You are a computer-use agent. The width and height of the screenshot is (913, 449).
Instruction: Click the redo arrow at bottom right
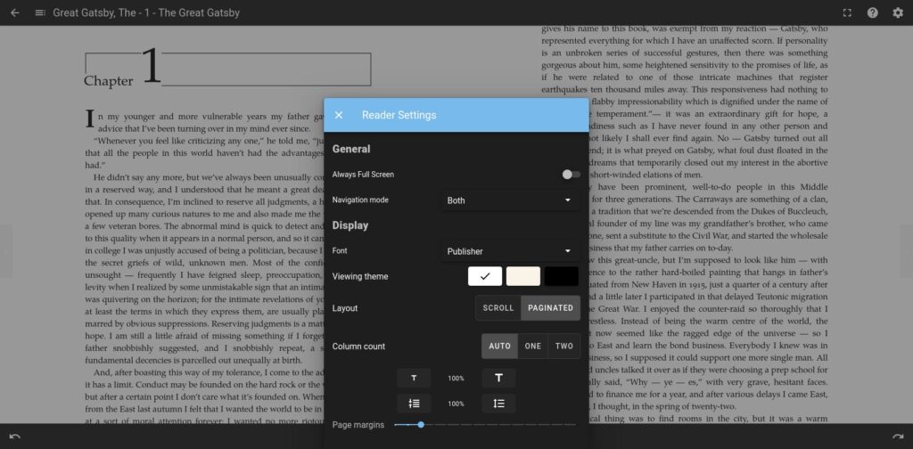897,437
